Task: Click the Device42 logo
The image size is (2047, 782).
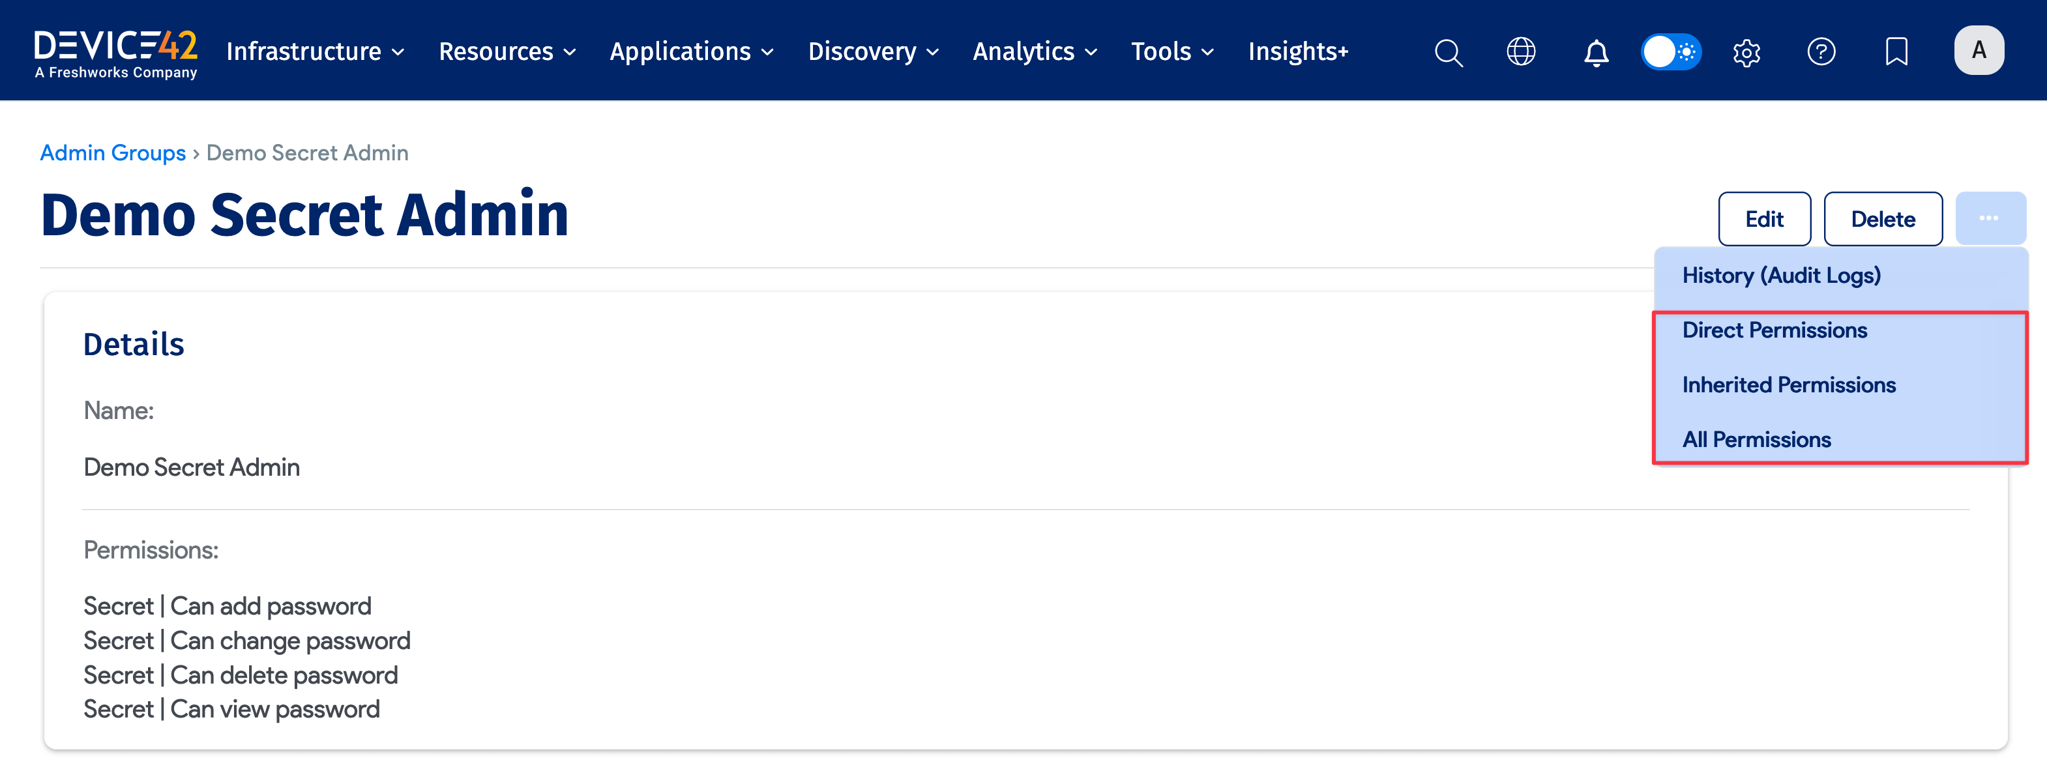Action: pyautogui.click(x=116, y=53)
